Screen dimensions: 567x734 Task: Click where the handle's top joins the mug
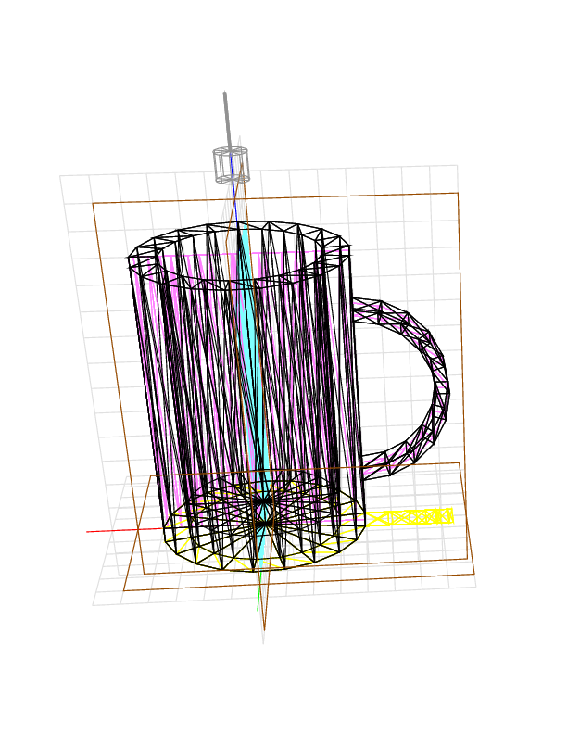355,310
